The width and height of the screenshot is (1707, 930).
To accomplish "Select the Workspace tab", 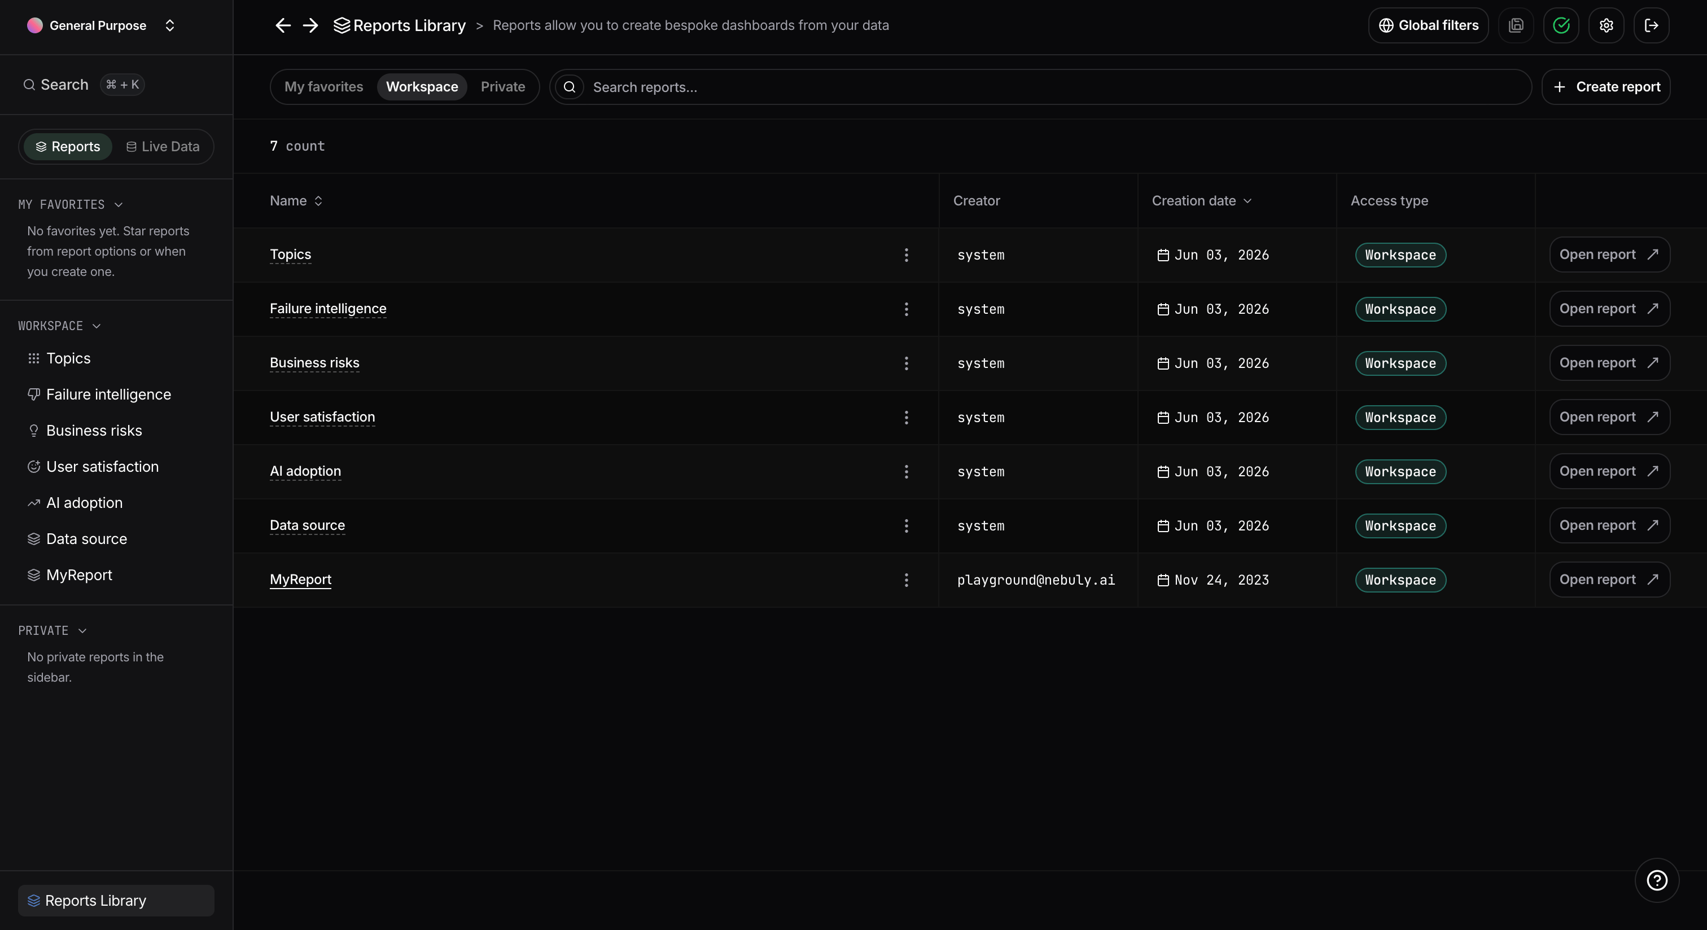I will (422, 87).
